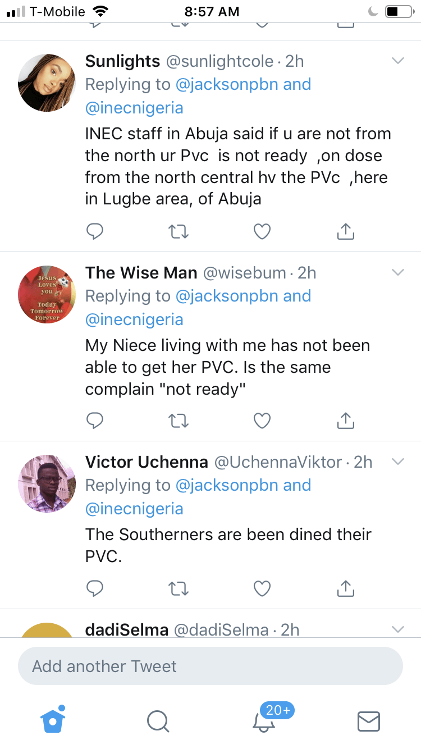Open dropdown arrow on Victor Uchenna's tweet
The width and height of the screenshot is (421, 749).
(397, 462)
